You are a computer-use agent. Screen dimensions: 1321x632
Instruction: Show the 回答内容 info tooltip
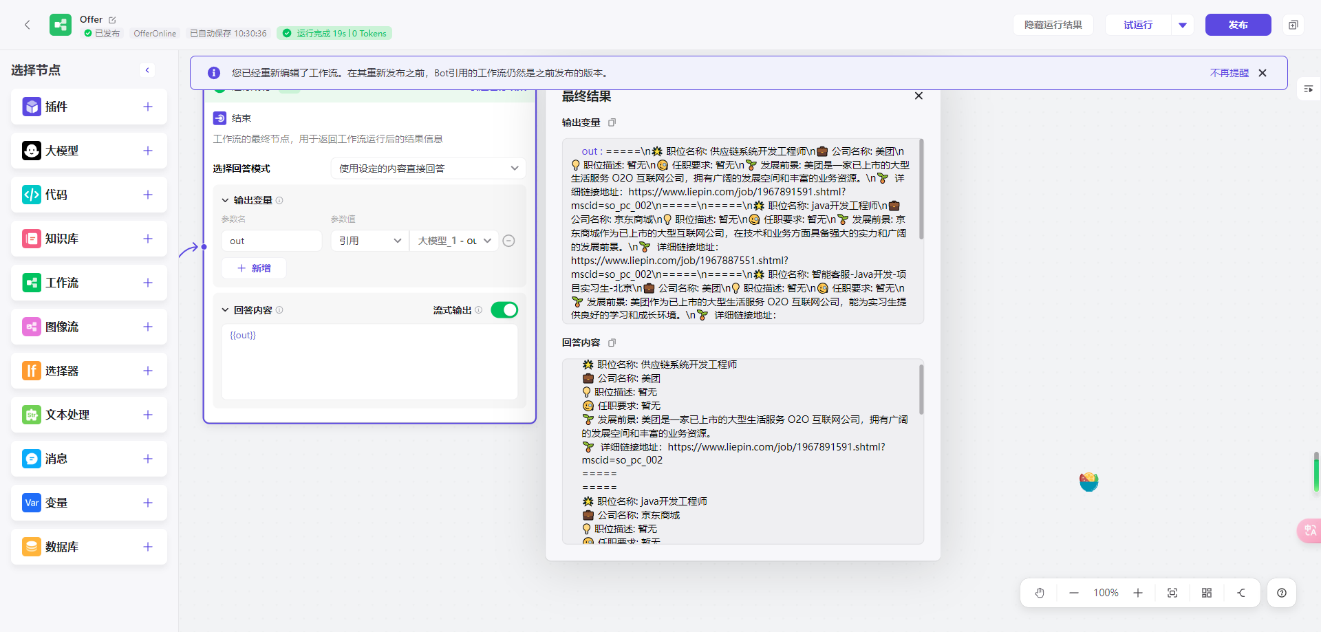point(279,310)
